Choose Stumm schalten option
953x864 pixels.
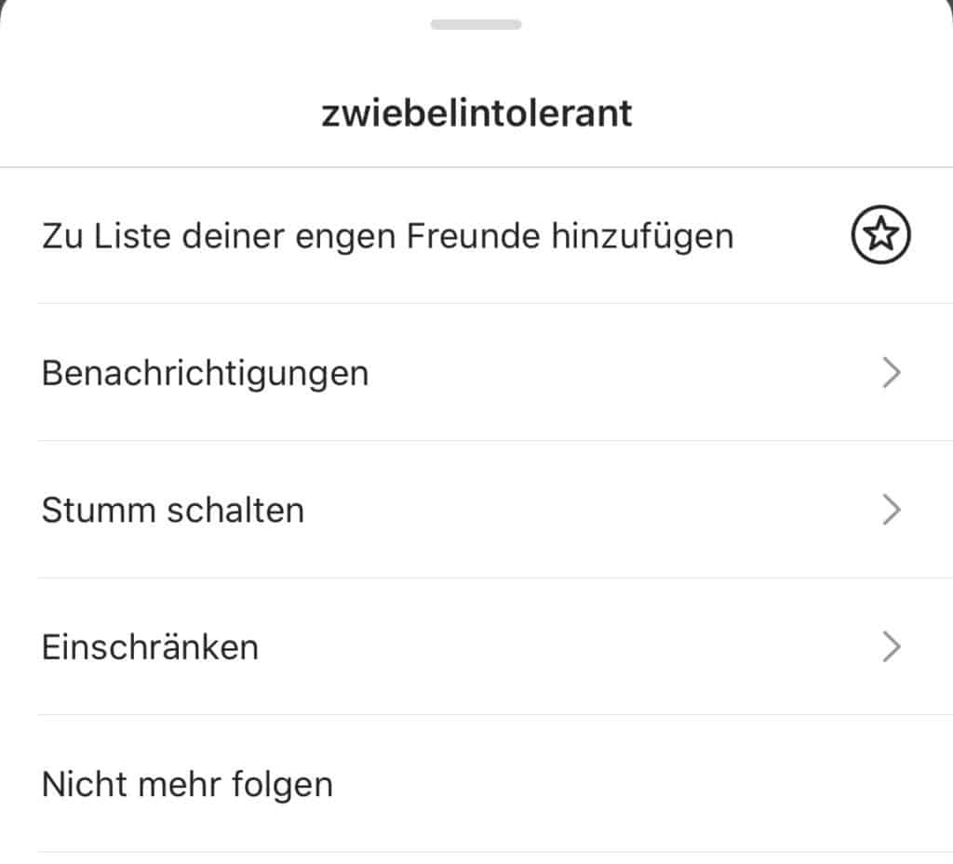(x=476, y=510)
